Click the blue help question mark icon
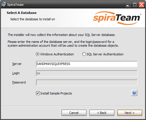Viewport: 146px width, 120px height. pos(134,93)
